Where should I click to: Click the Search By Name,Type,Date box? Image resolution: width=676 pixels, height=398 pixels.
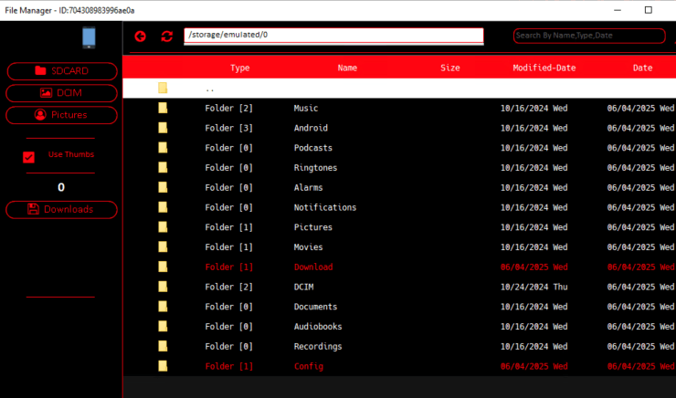click(x=589, y=36)
